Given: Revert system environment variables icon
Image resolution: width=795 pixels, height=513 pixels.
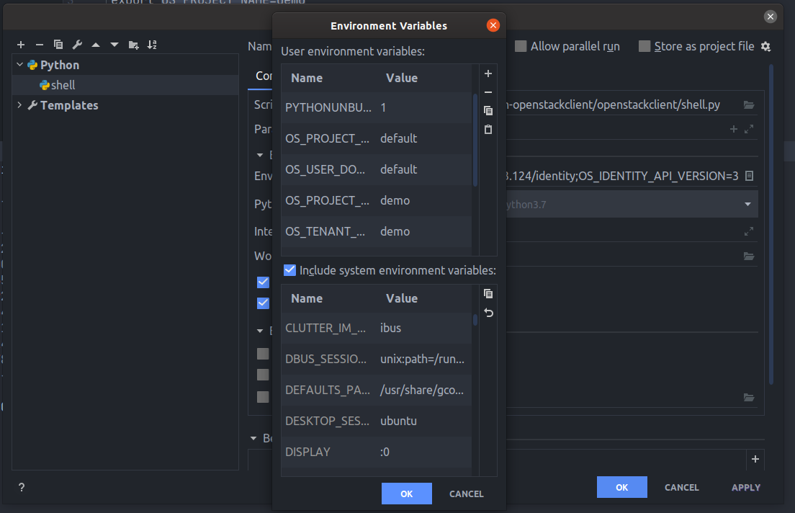Looking at the screenshot, I should (x=488, y=313).
